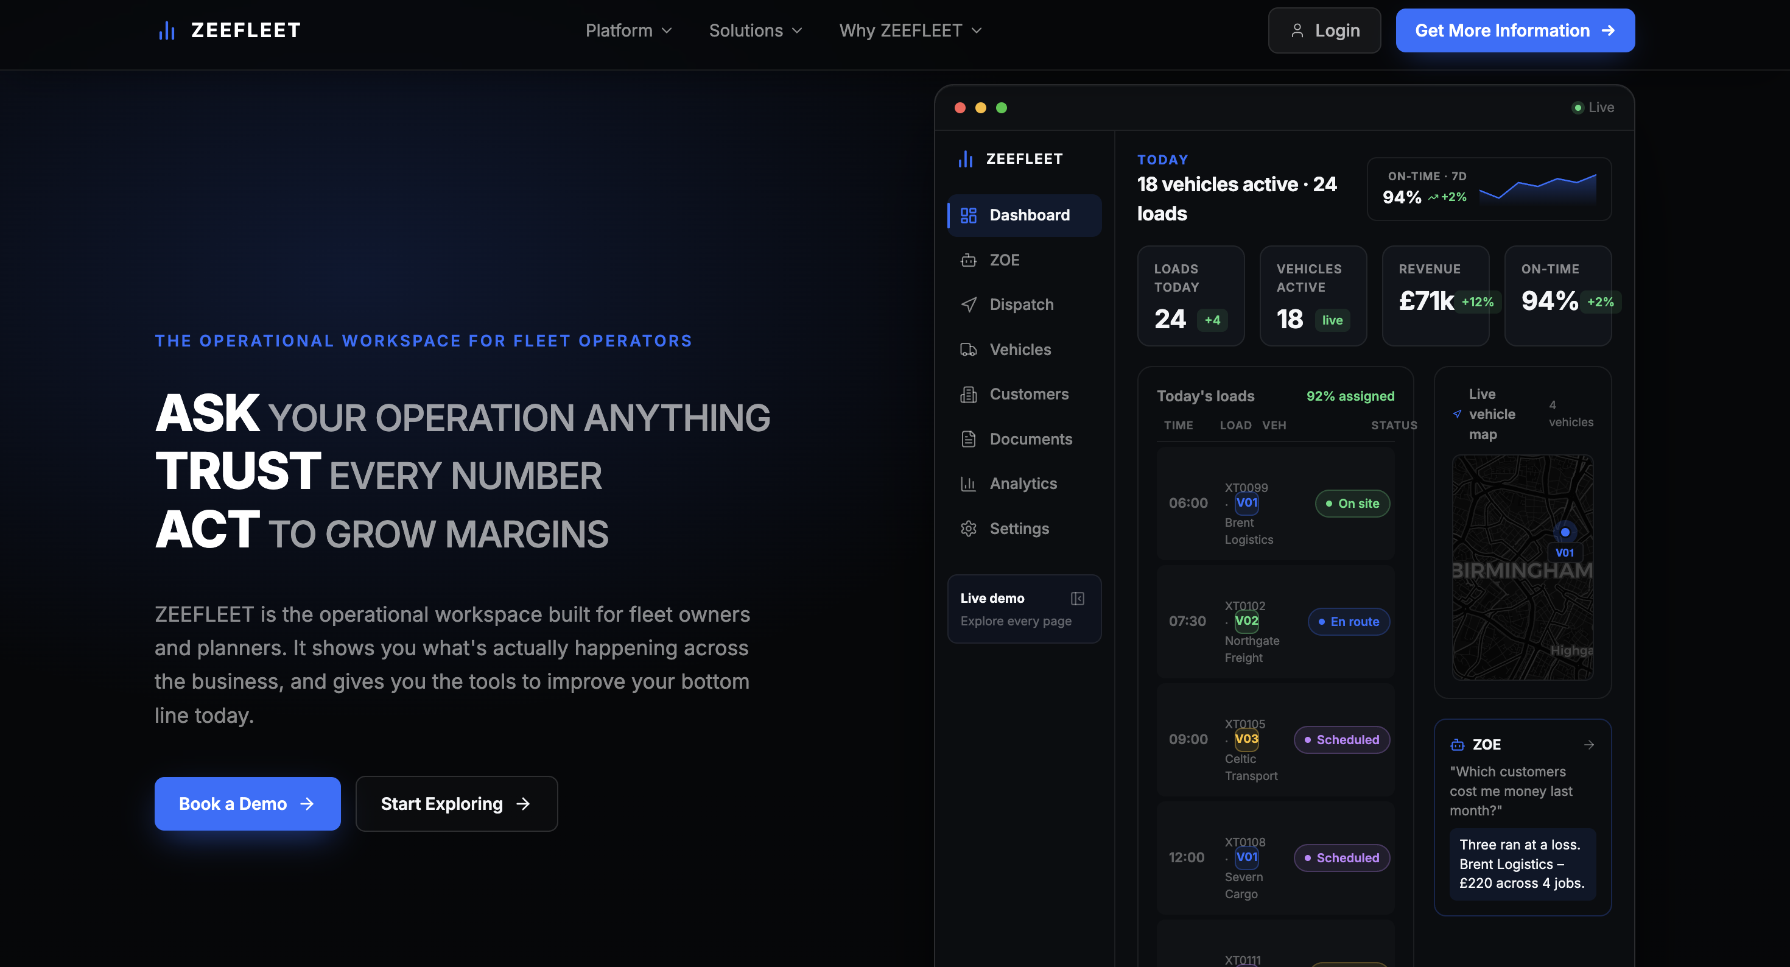1790x967 pixels.
Task: Expand the Platform dropdown menu
Action: coord(628,30)
